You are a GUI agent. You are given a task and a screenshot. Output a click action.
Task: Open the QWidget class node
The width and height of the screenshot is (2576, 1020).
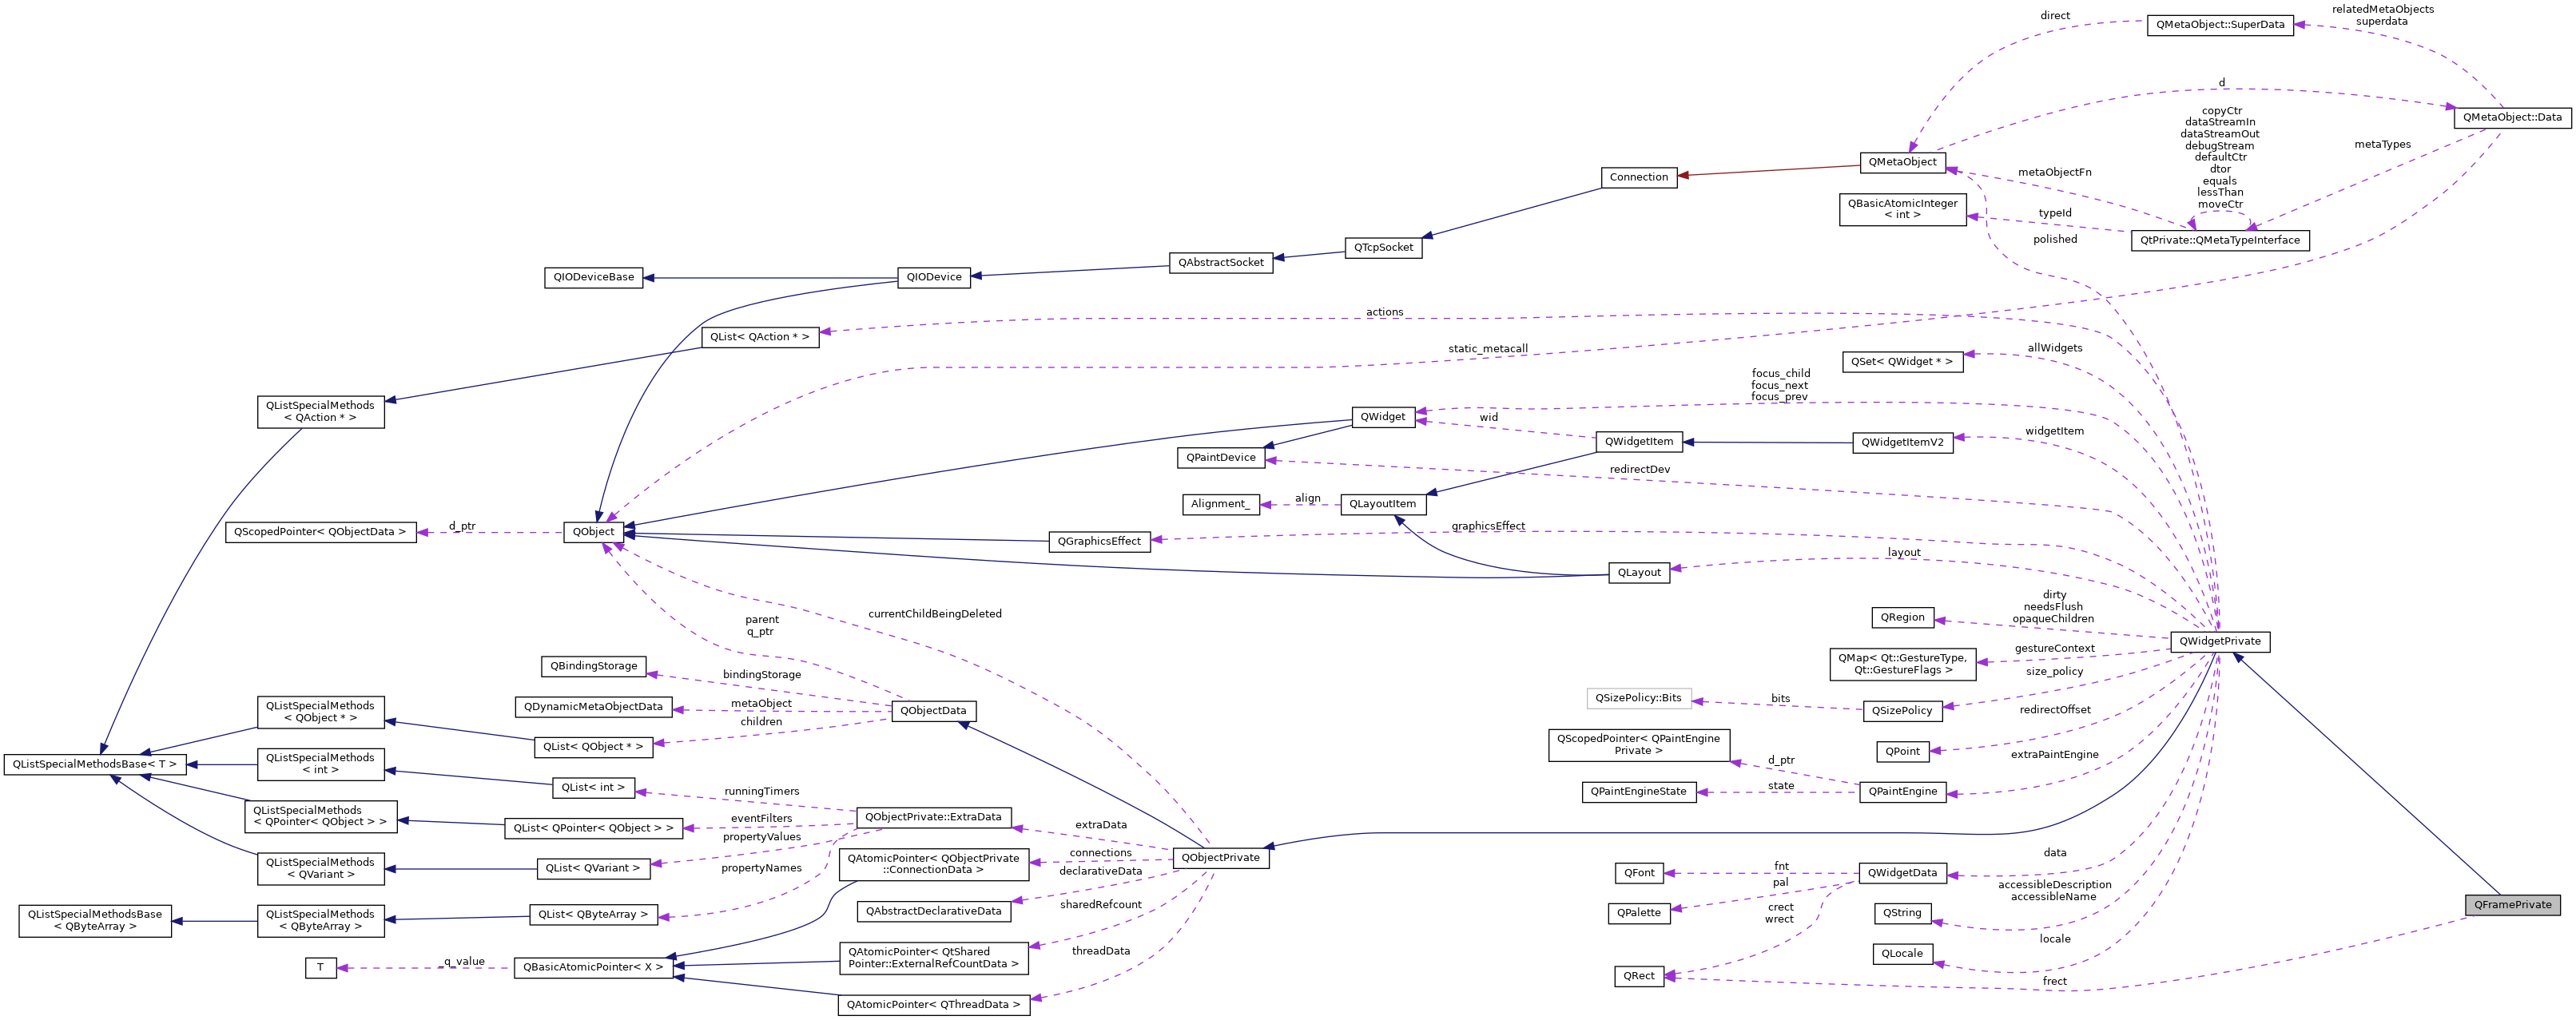(1383, 417)
